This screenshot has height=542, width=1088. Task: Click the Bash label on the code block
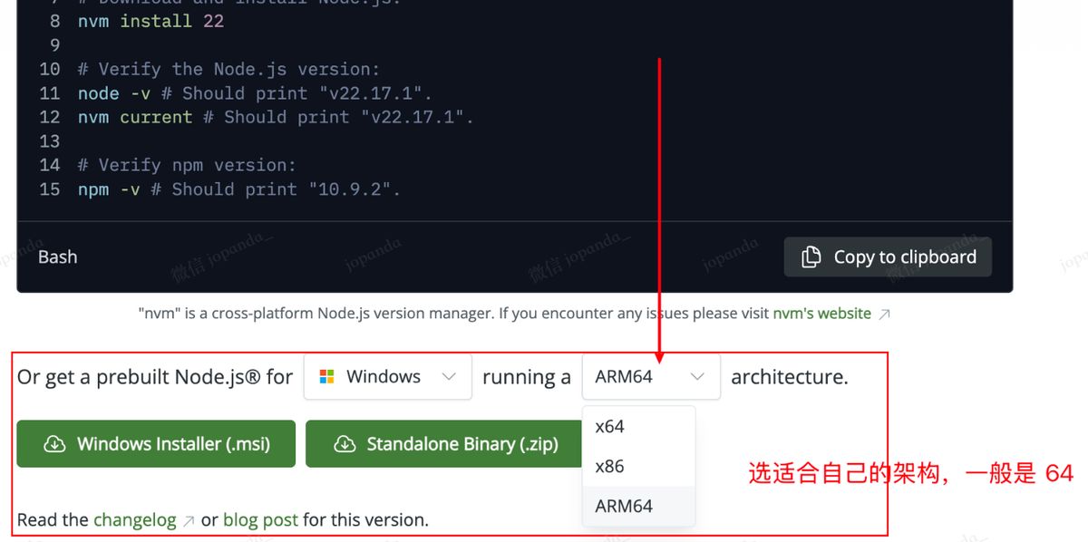(x=57, y=256)
